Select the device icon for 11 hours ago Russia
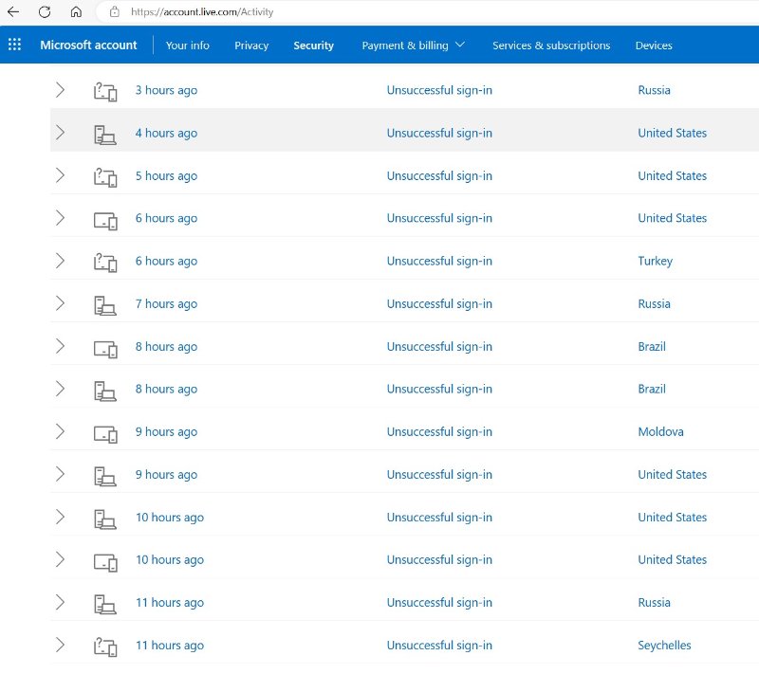 (105, 604)
